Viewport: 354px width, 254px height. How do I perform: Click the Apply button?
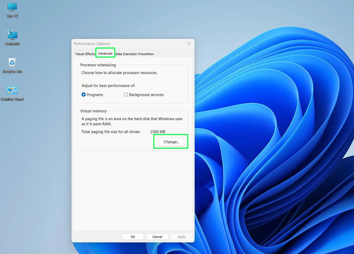181,236
